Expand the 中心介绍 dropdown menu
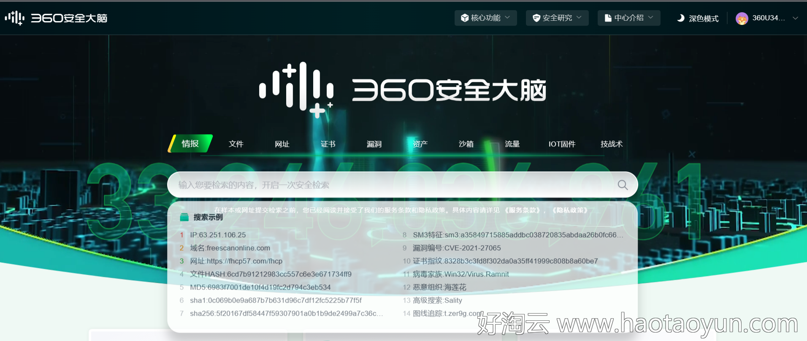Viewport: 807px width, 341px height. pos(629,18)
